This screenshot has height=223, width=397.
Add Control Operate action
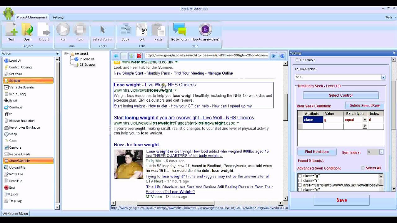pos(28,67)
